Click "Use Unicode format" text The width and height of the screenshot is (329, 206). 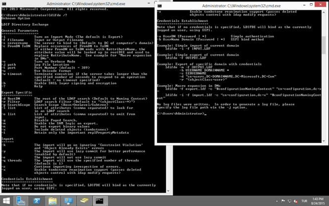52,71
